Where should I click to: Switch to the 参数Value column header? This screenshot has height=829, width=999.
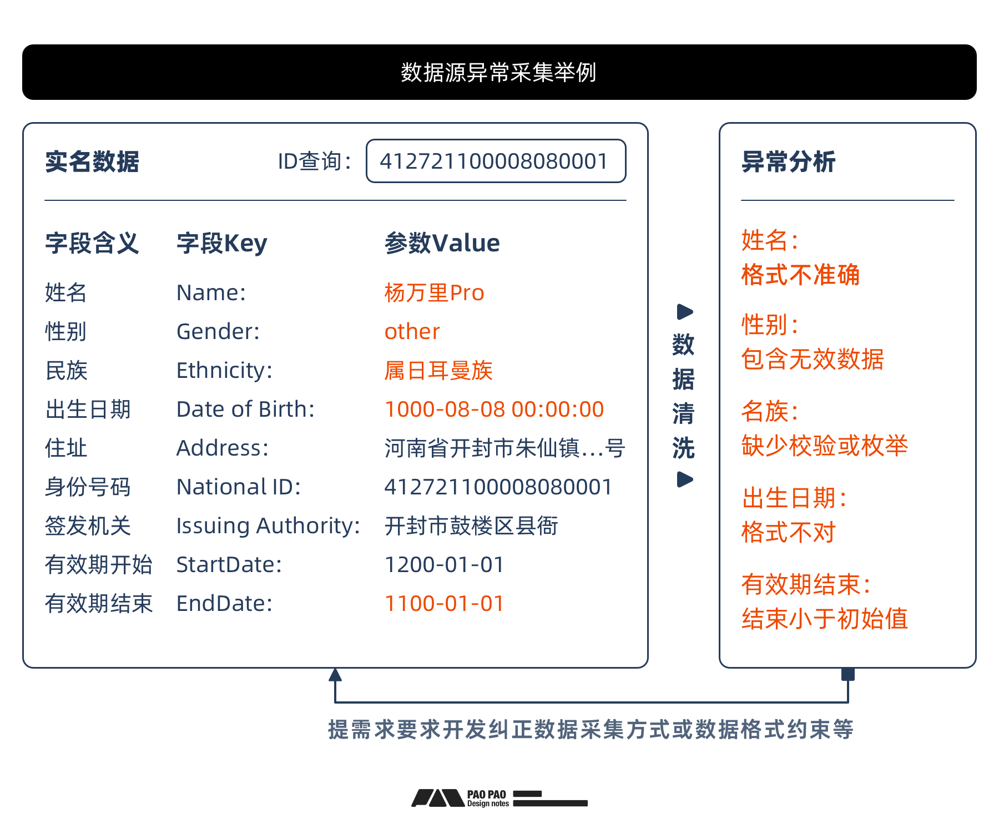442,242
